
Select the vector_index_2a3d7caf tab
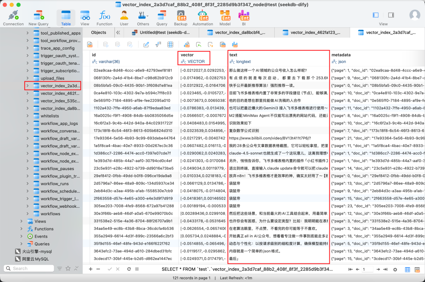tap(388, 33)
